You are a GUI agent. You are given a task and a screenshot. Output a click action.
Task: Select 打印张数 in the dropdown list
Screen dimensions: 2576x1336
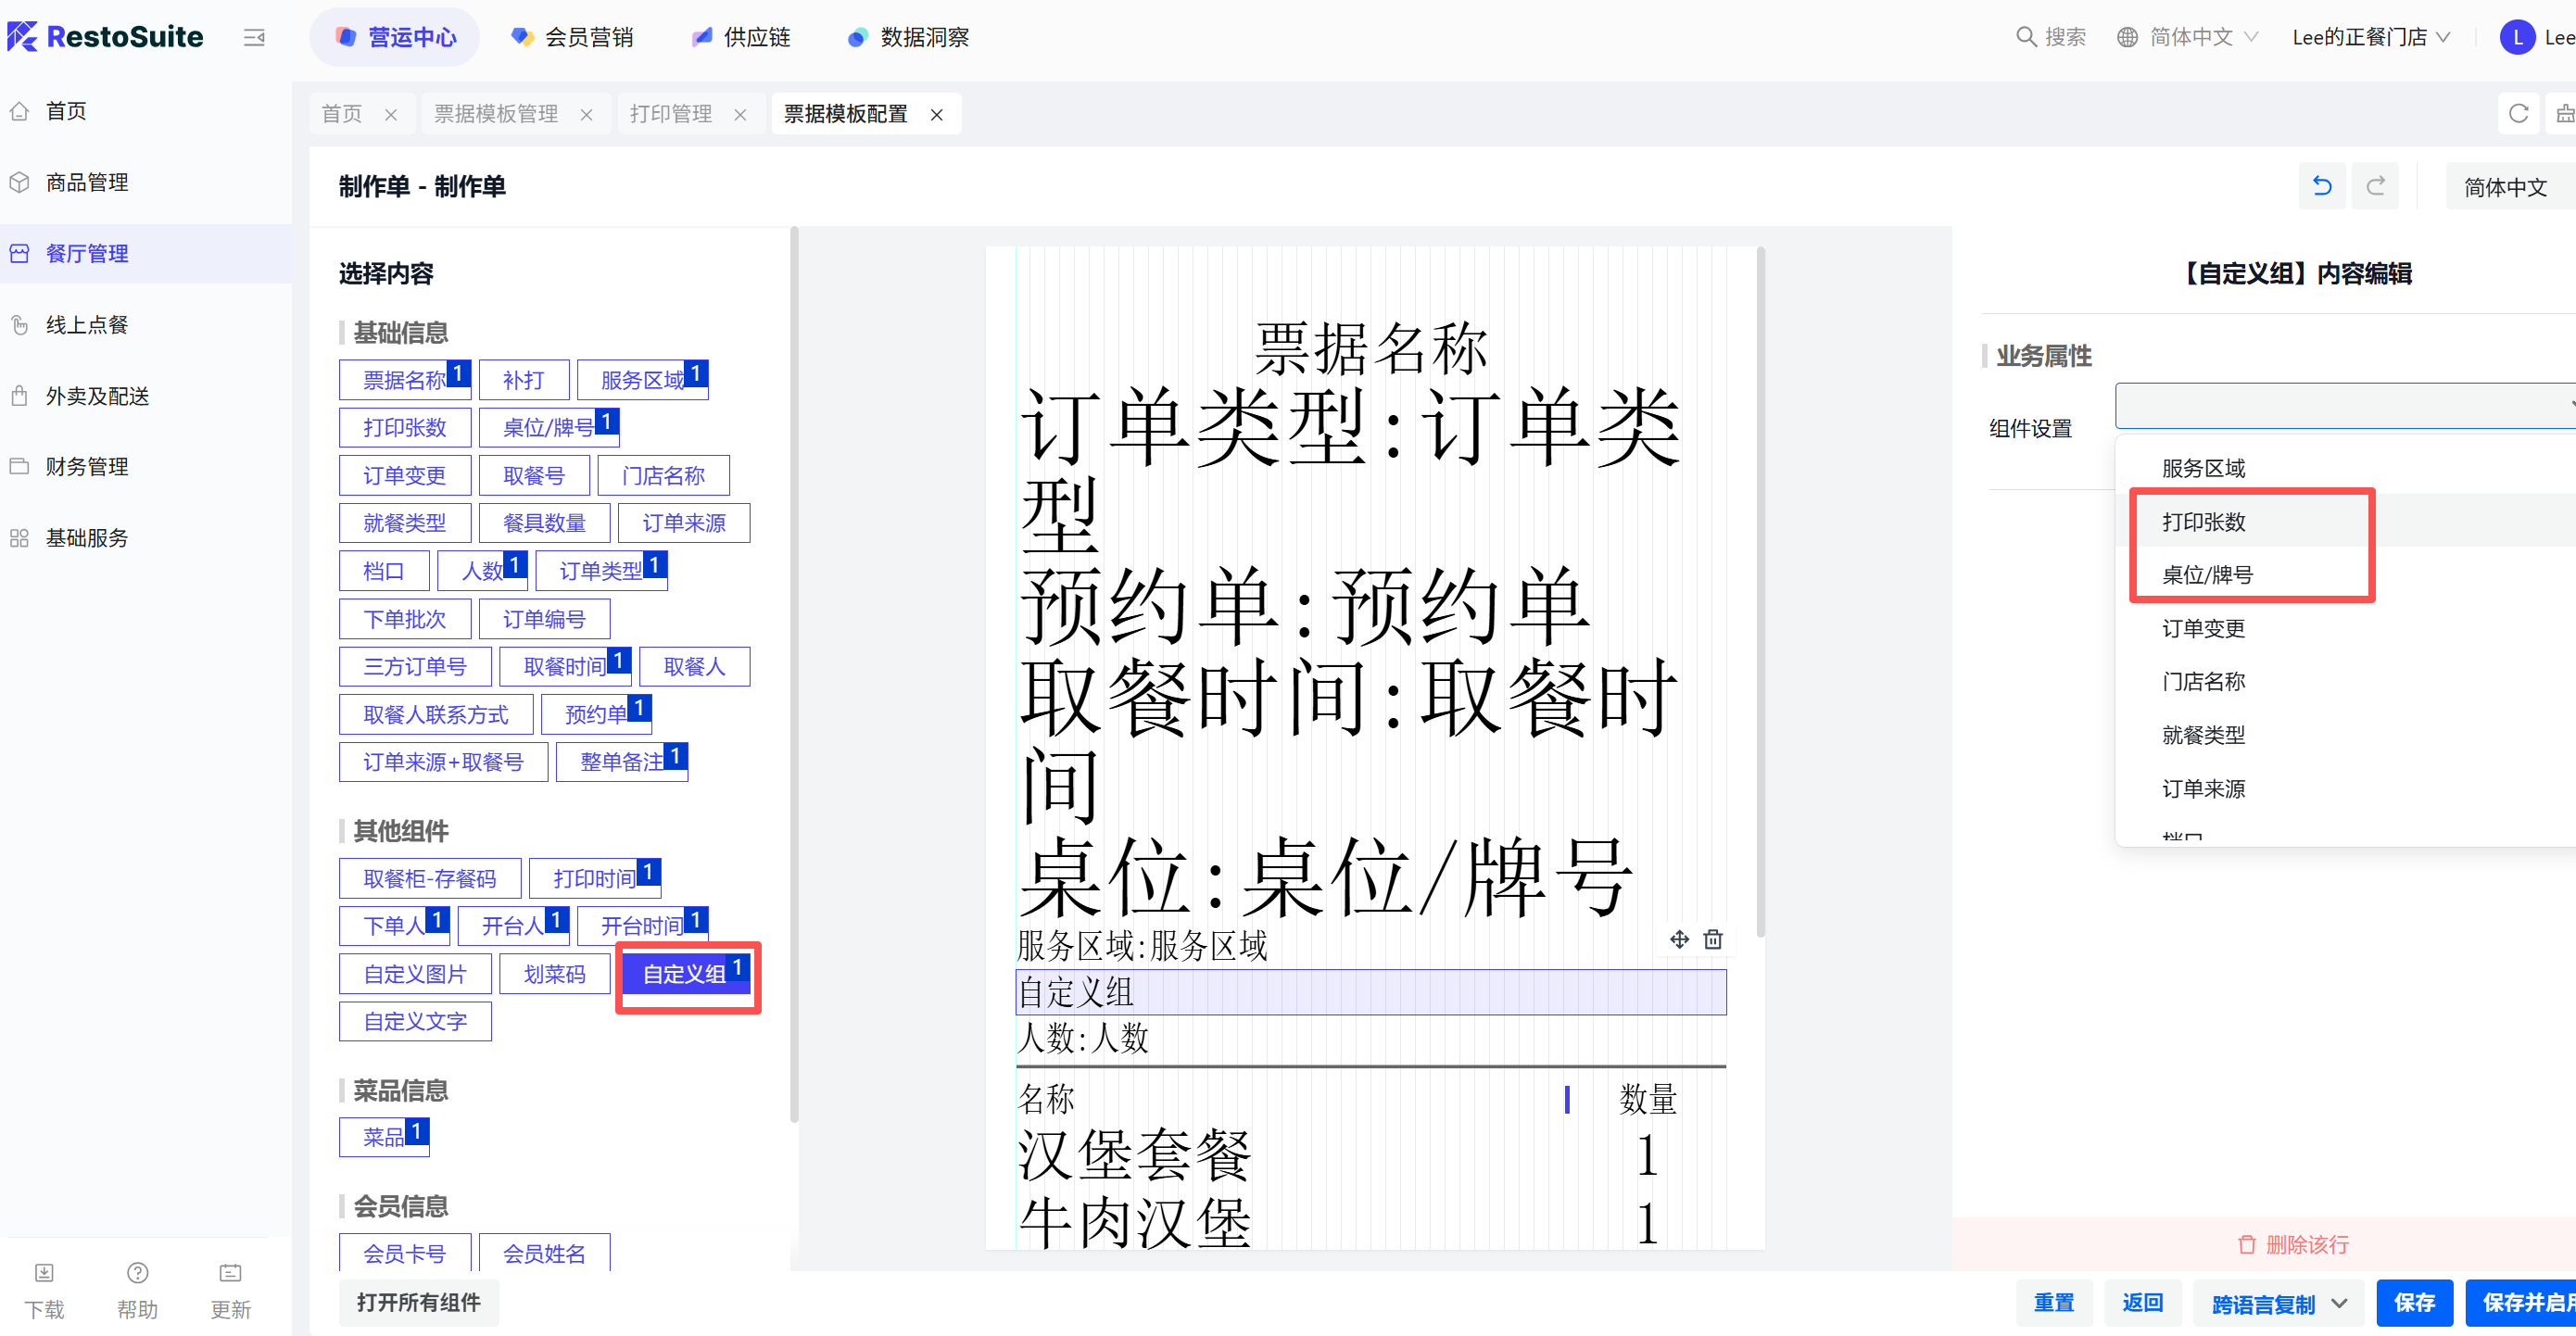click(2204, 522)
